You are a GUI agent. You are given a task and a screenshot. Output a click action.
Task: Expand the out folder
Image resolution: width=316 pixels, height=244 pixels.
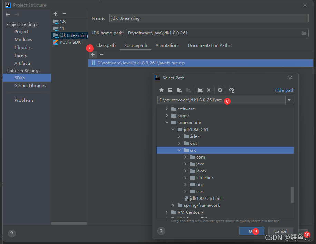179,143
